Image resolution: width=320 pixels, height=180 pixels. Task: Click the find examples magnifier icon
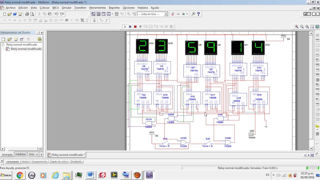pos(193,14)
